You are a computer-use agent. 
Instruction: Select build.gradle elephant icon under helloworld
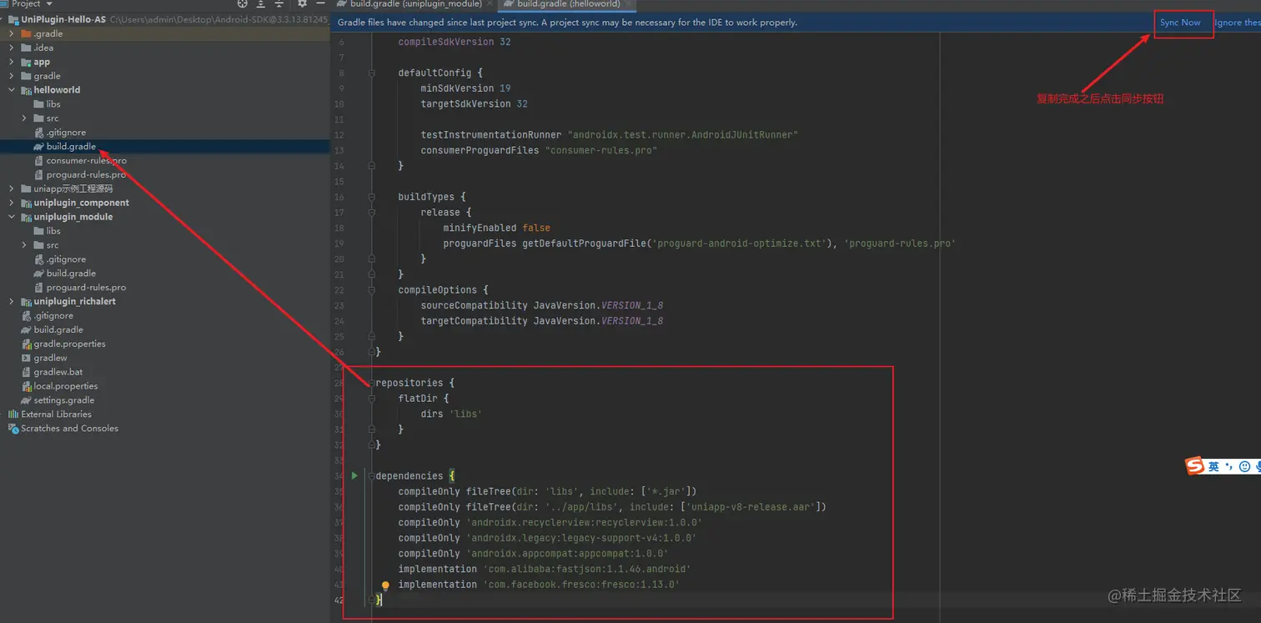(38, 147)
